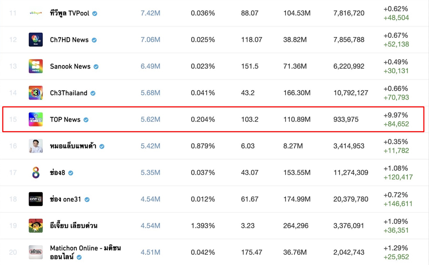Select the 118.07 value in Ch7HD row
This screenshot has height=265, width=429.
pyautogui.click(x=251, y=40)
